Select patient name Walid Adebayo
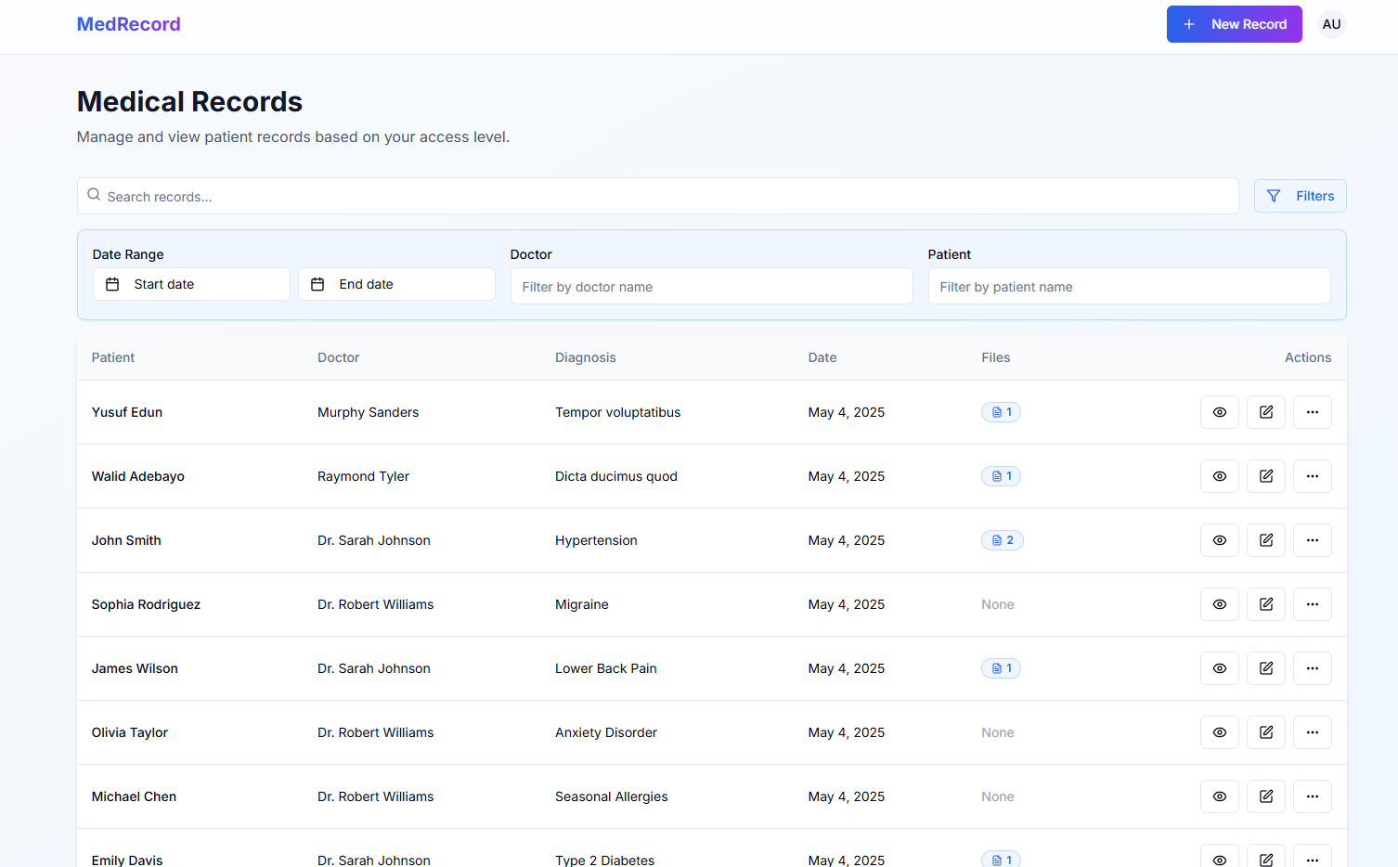The image size is (1398, 867). click(x=138, y=476)
